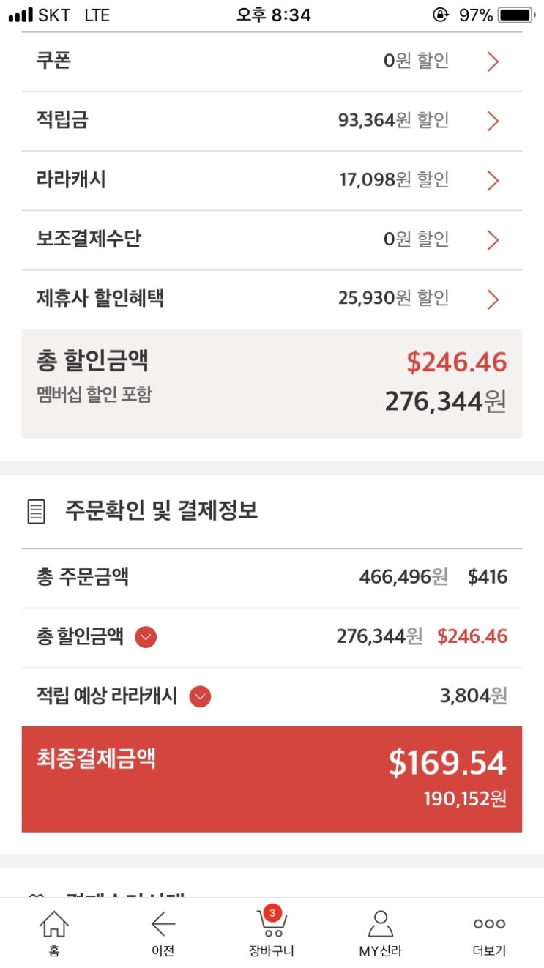Expand 적립 예상 라라캐시 red arrow
This screenshot has width=544, height=968.
(x=200, y=696)
